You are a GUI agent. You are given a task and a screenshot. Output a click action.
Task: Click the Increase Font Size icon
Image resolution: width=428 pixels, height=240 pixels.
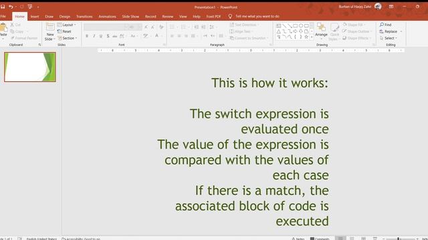146,27
